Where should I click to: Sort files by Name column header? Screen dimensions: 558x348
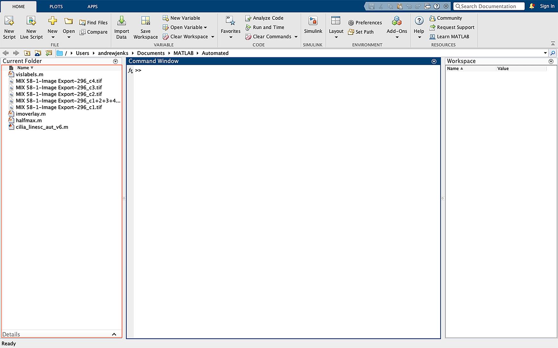pyautogui.click(x=25, y=68)
